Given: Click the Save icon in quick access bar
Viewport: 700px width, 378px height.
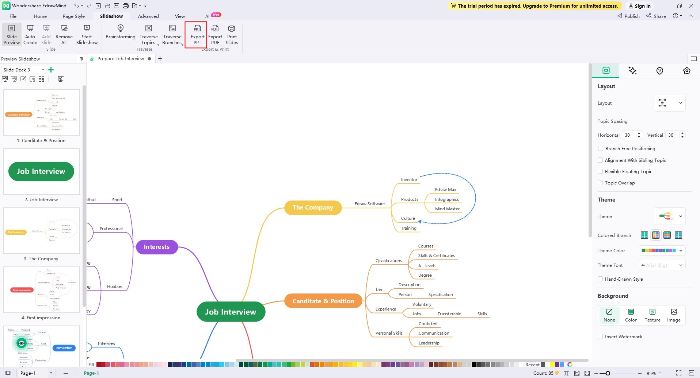Looking at the screenshot, I should pos(116,6).
